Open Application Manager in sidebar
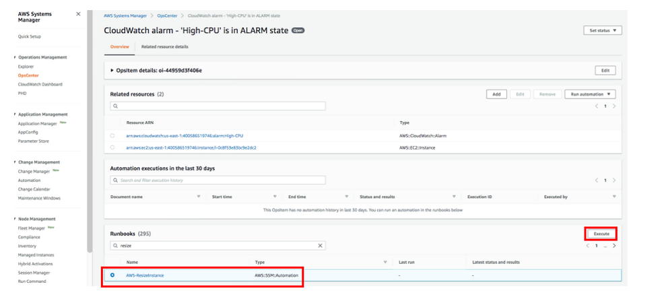 [x=37, y=123]
